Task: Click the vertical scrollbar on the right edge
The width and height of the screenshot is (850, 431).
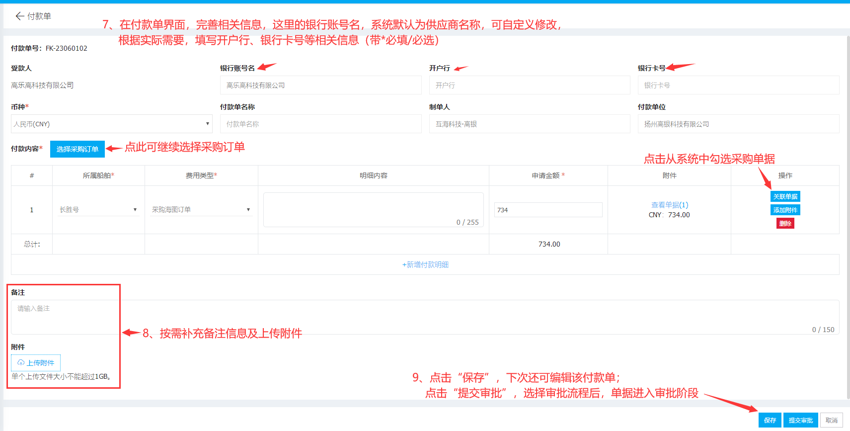Action: point(848,217)
